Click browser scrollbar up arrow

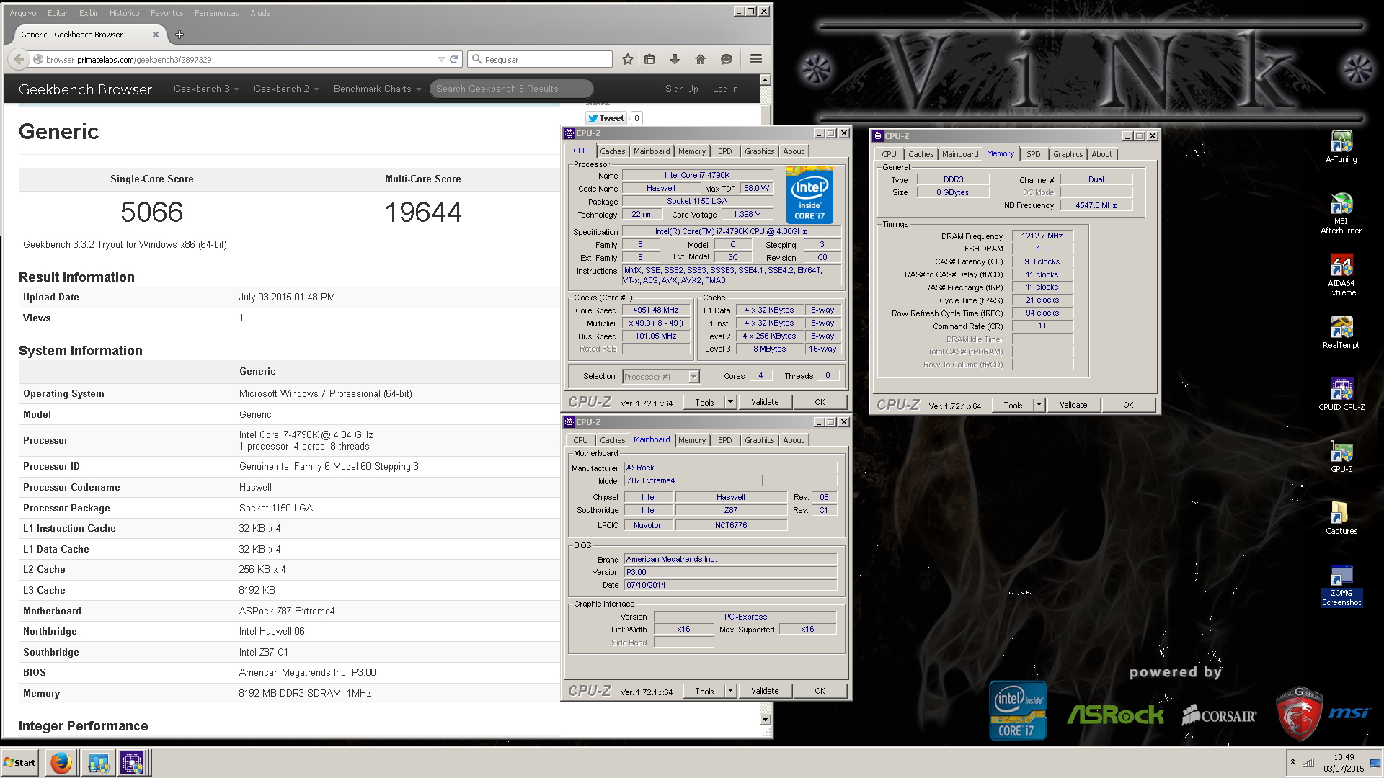(x=766, y=80)
